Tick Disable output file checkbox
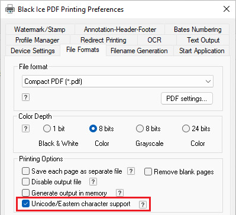The height and width of the screenshot is (215, 236). 25,182
